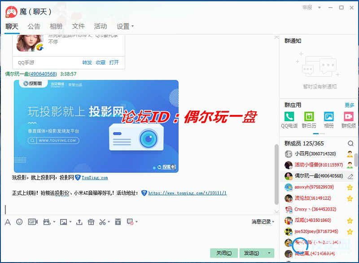Open the font settings (A) icon

pos(8,222)
